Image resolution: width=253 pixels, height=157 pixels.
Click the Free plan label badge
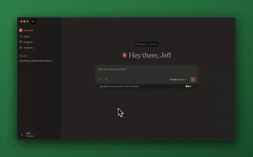(141, 44)
